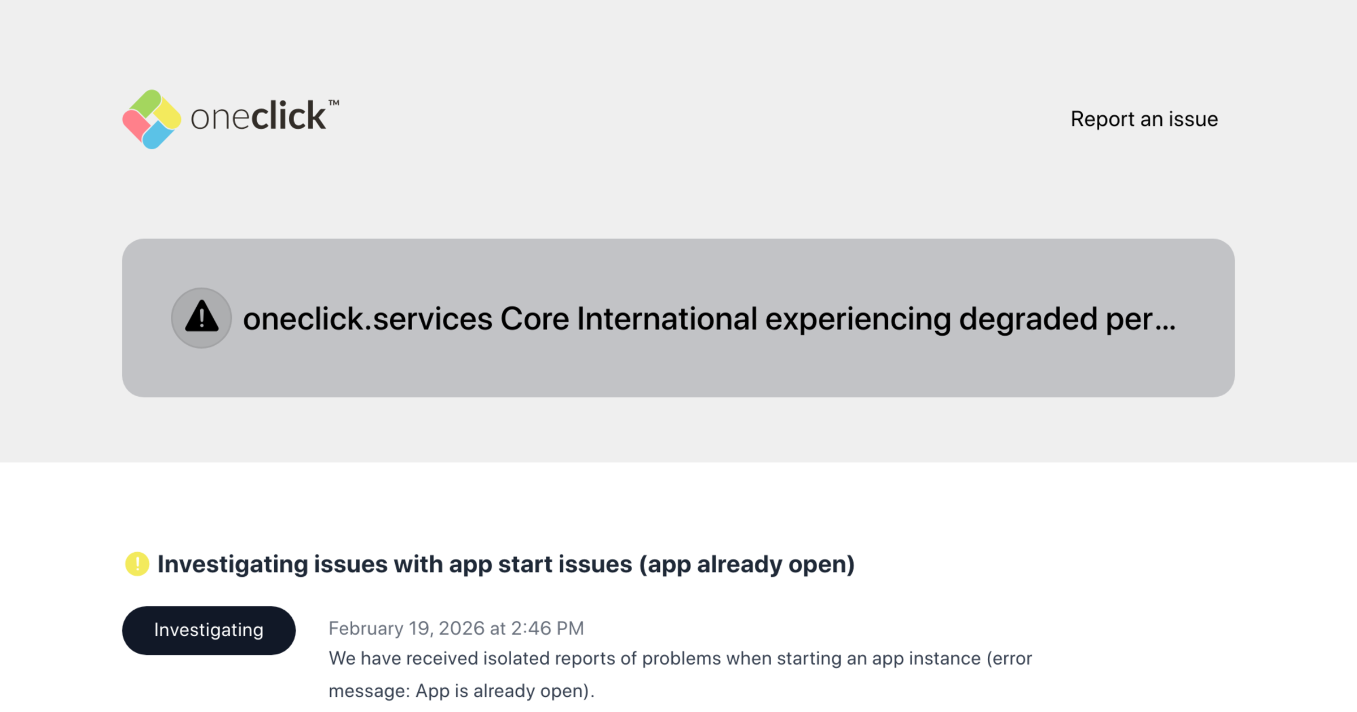The width and height of the screenshot is (1357, 712).
Task: Click 'oneclick.services' in the status banner
Action: coord(368,318)
